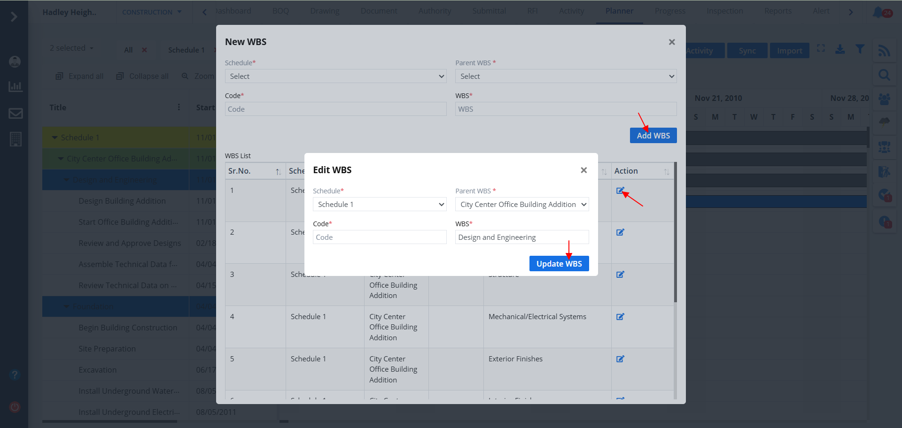This screenshot has height=428, width=902.
Task: Click the Update WBS button
Action: click(x=559, y=264)
